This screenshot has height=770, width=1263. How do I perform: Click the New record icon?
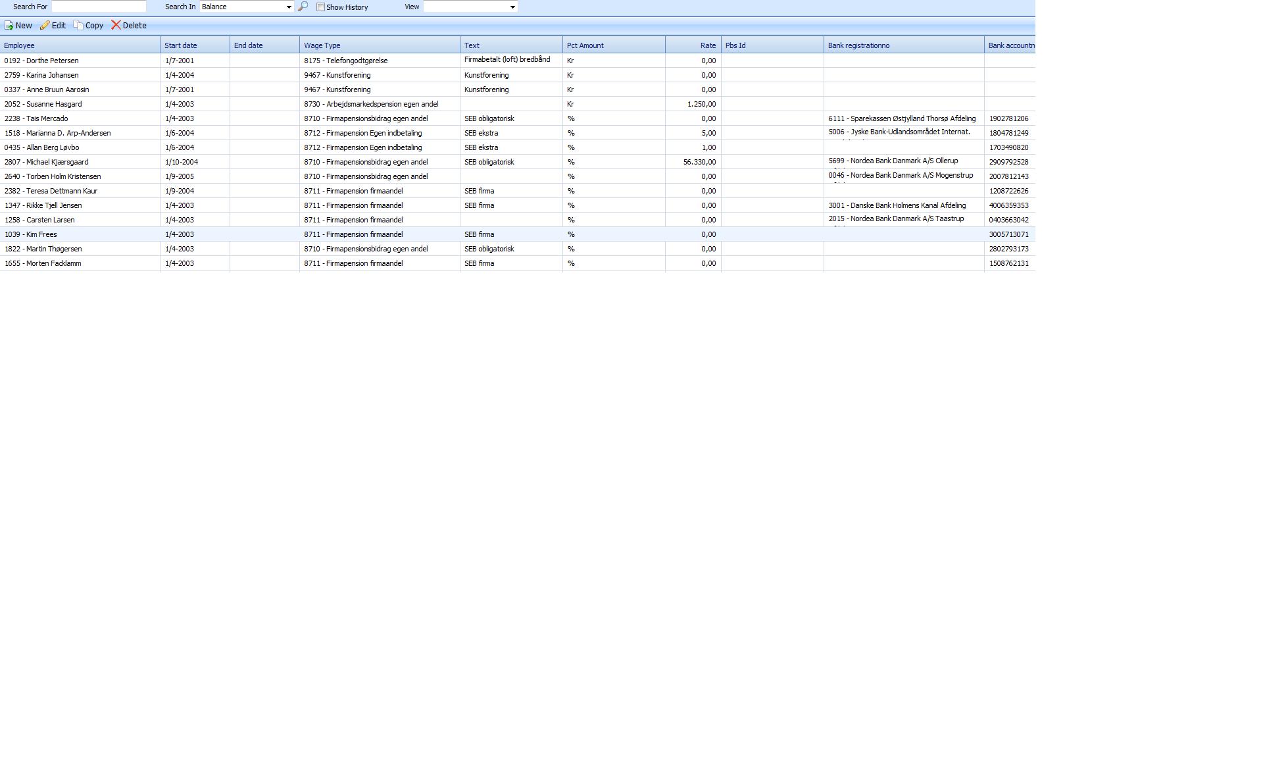click(9, 26)
